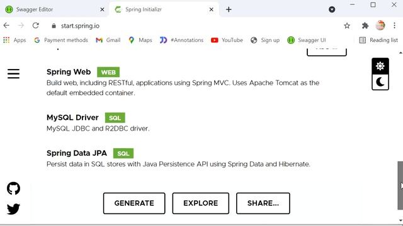
Task: Click the page vertical scrollbar thumb
Action: tap(400, 186)
